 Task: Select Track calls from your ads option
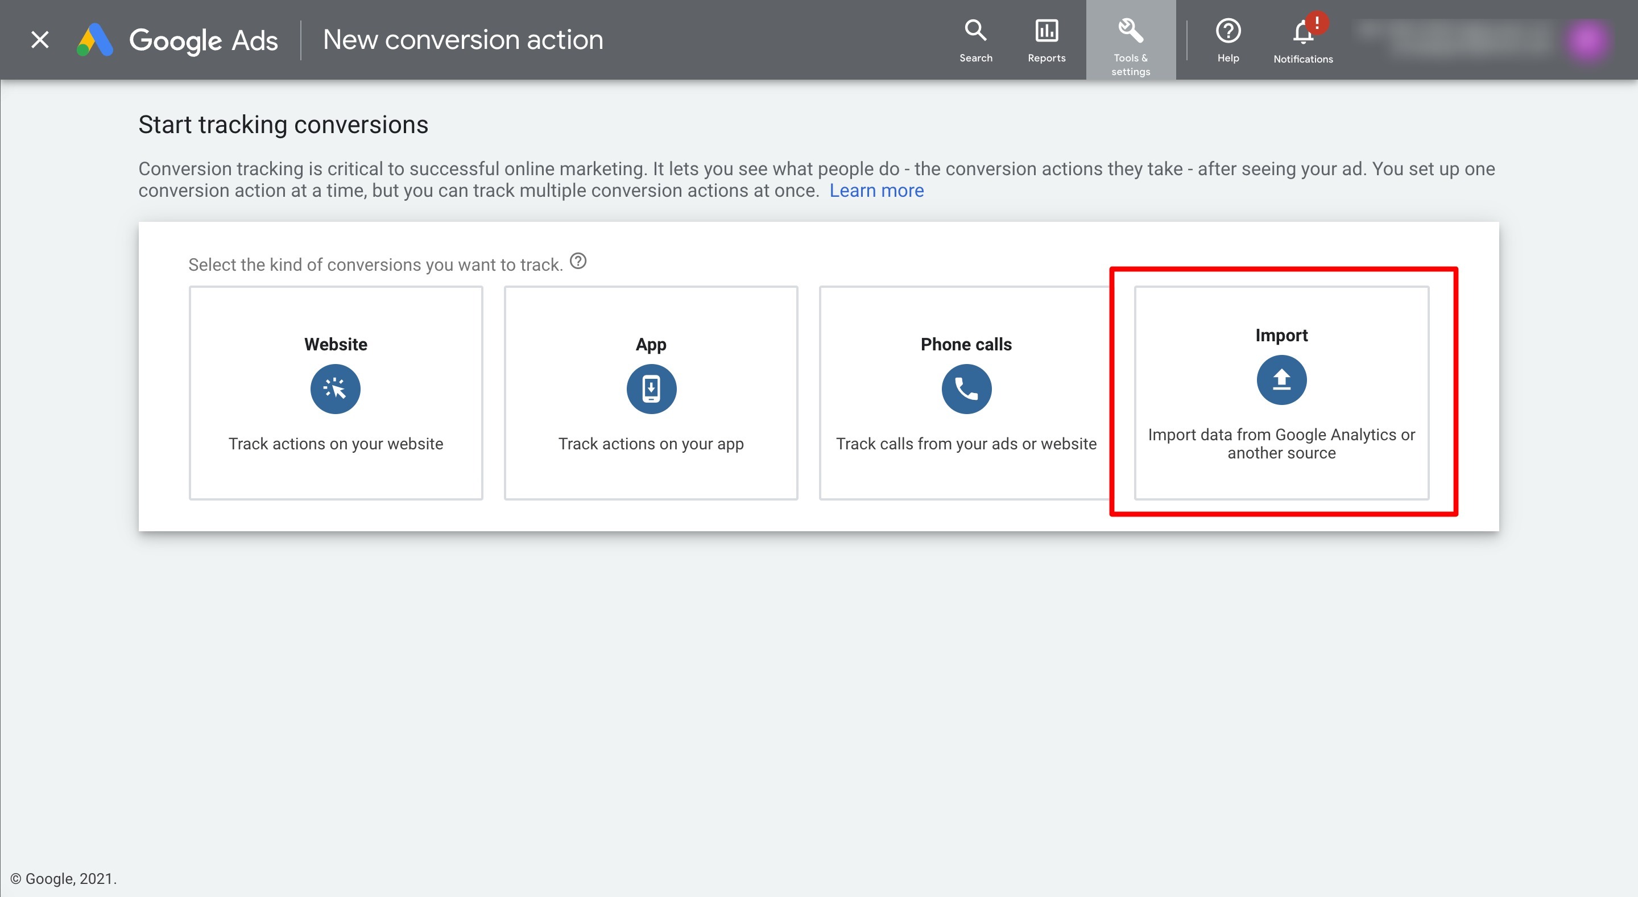966,443
